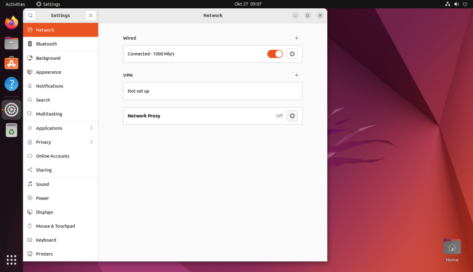Toggle the wired connection switch off
Image resolution: width=473 pixels, height=272 pixels.
tap(275, 54)
